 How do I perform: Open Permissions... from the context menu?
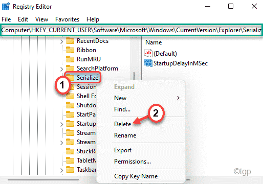coord(133,162)
